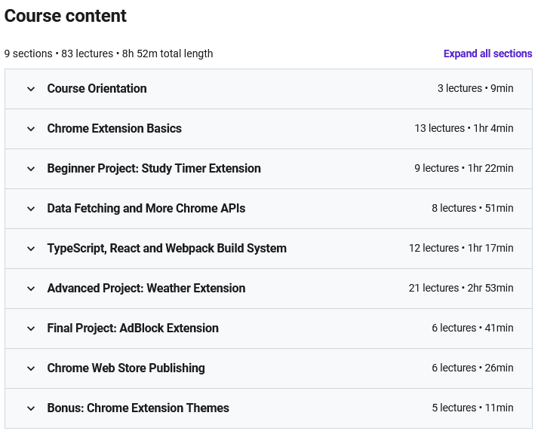Select Data Fetching and More Chrome APIs
Screen dimensions: 538x434
point(146,208)
